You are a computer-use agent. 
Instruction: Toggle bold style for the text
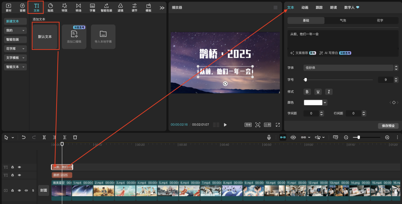coord(307,92)
